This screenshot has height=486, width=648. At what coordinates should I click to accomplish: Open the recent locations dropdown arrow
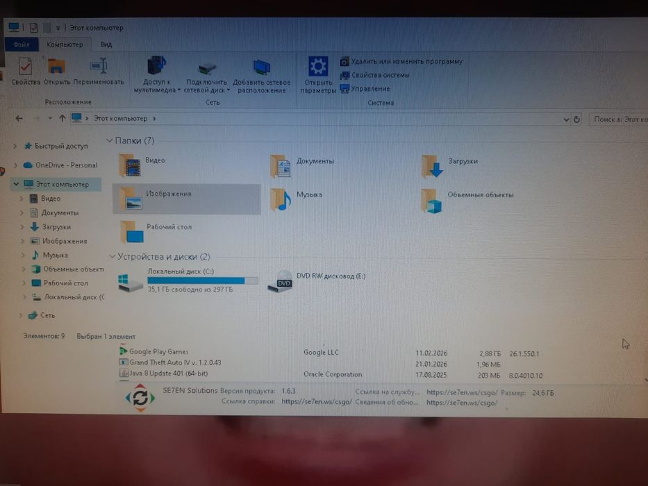[x=50, y=119]
